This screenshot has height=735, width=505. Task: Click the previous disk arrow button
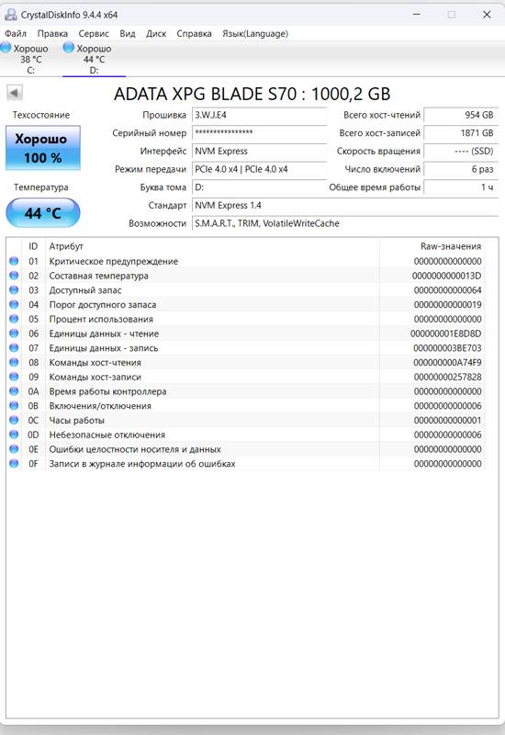click(x=15, y=93)
